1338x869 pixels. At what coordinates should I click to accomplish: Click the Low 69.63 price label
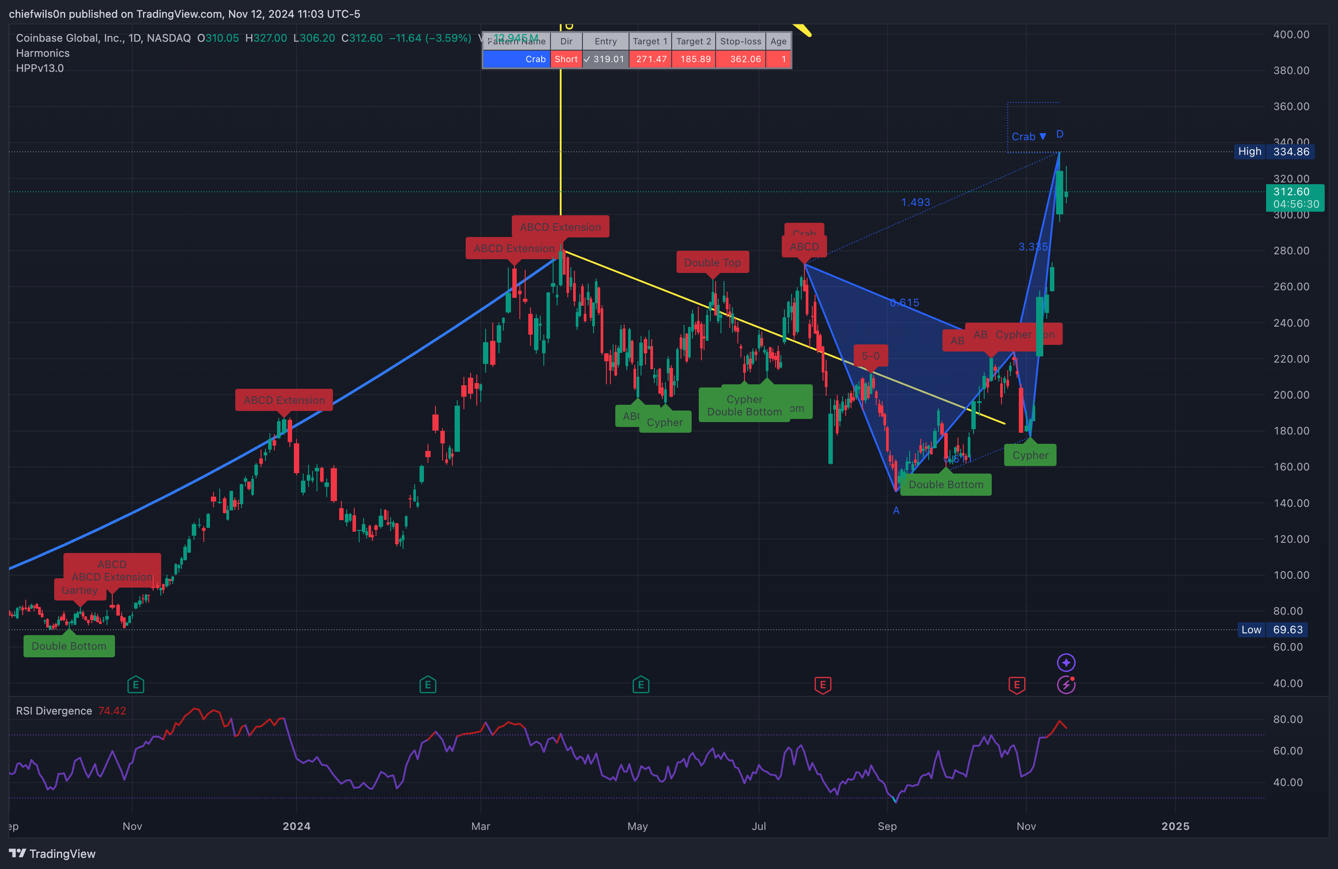pyautogui.click(x=1273, y=629)
